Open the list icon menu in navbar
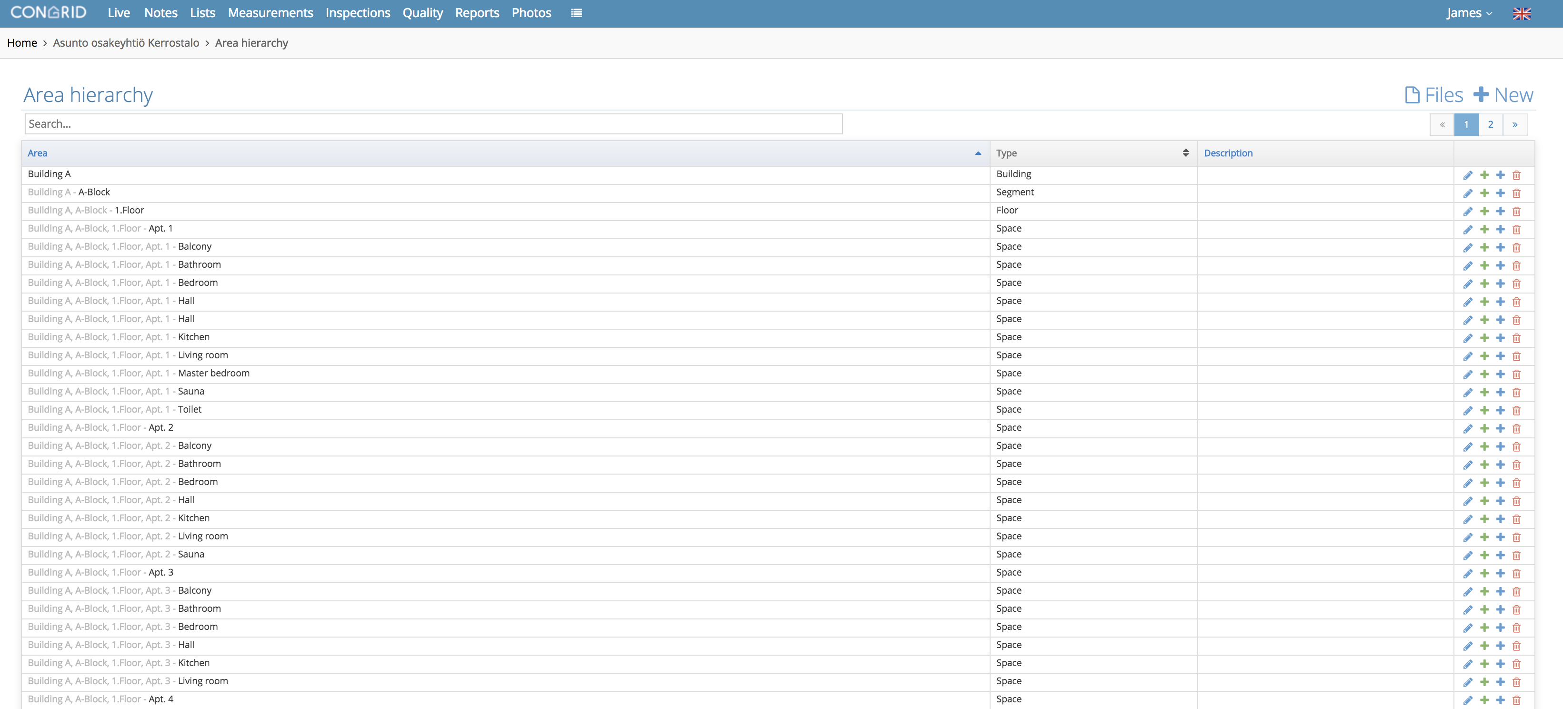 click(x=576, y=13)
